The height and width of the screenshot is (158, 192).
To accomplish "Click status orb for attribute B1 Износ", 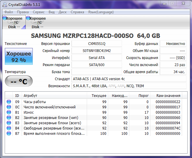I will pyautogui.click(x=9, y=112).
